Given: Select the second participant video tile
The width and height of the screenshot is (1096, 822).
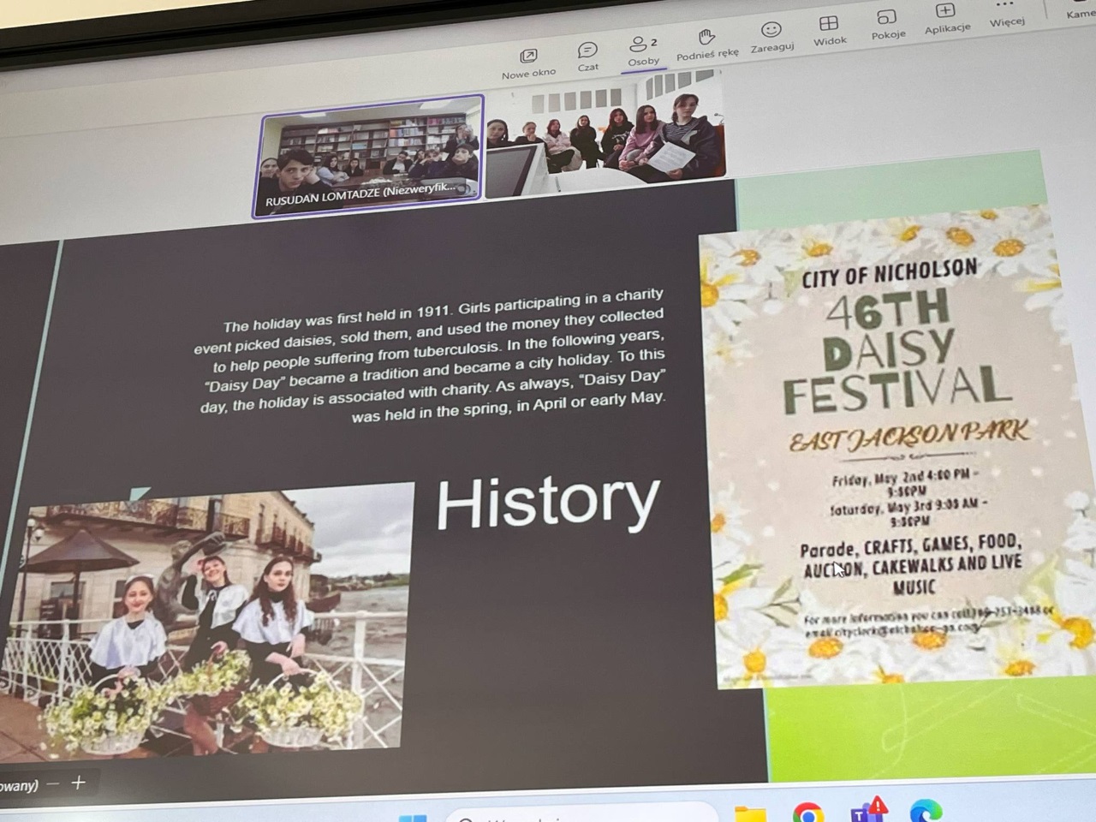Looking at the screenshot, I should click(606, 134).
